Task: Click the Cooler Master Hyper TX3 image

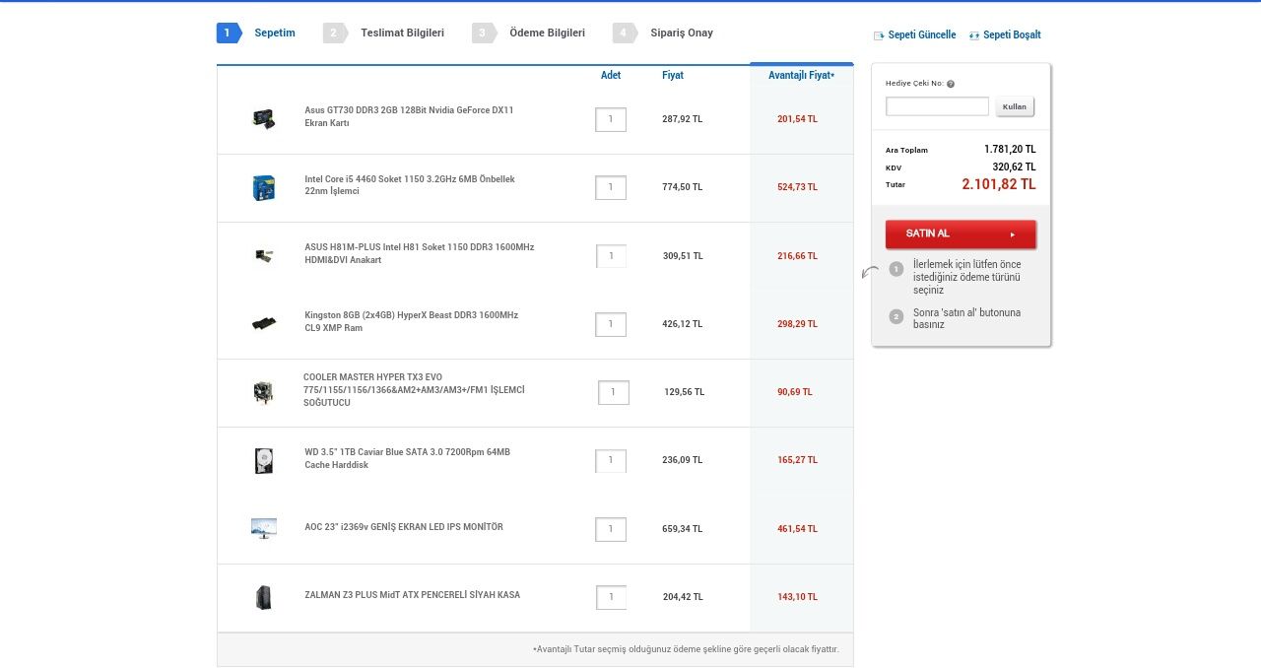Action: (263, 392)
